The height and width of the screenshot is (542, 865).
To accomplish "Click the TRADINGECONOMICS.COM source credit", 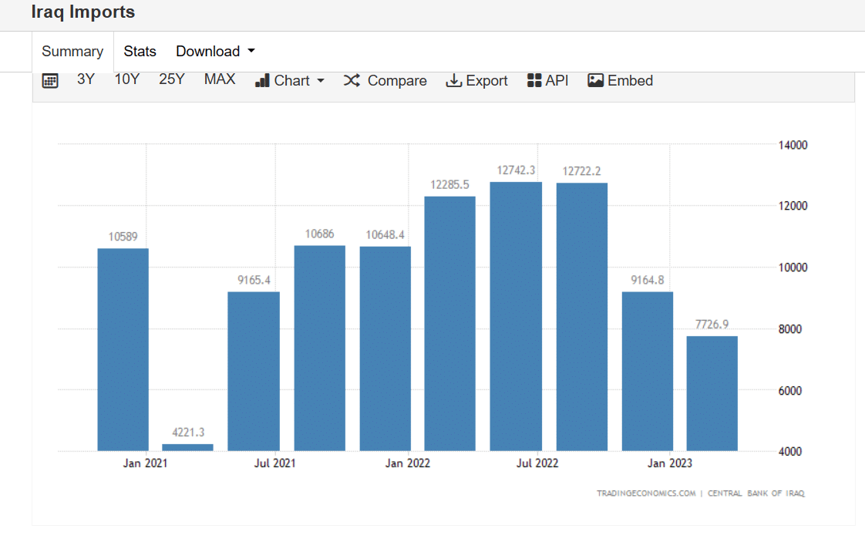I will coord(646,493).
